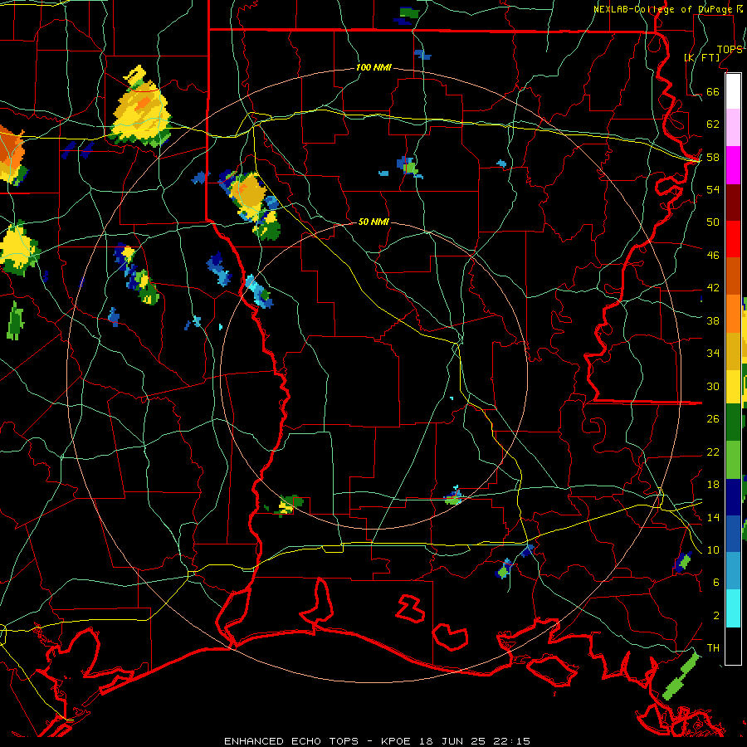Click the legend value 10
The height and width of the screenshot is (747, 747).
713,549
